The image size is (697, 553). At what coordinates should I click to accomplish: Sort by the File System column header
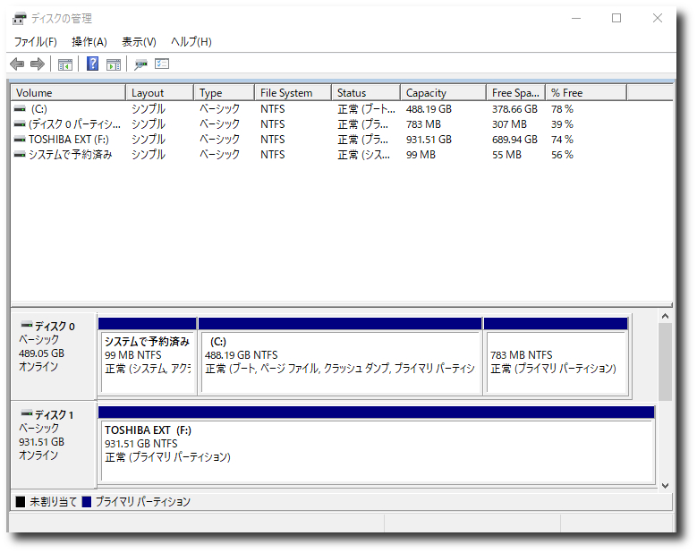point(286,93)
